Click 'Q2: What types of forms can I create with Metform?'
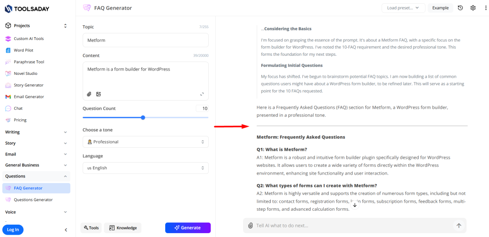The image size is (489, 237). click(x=317, y=185)
